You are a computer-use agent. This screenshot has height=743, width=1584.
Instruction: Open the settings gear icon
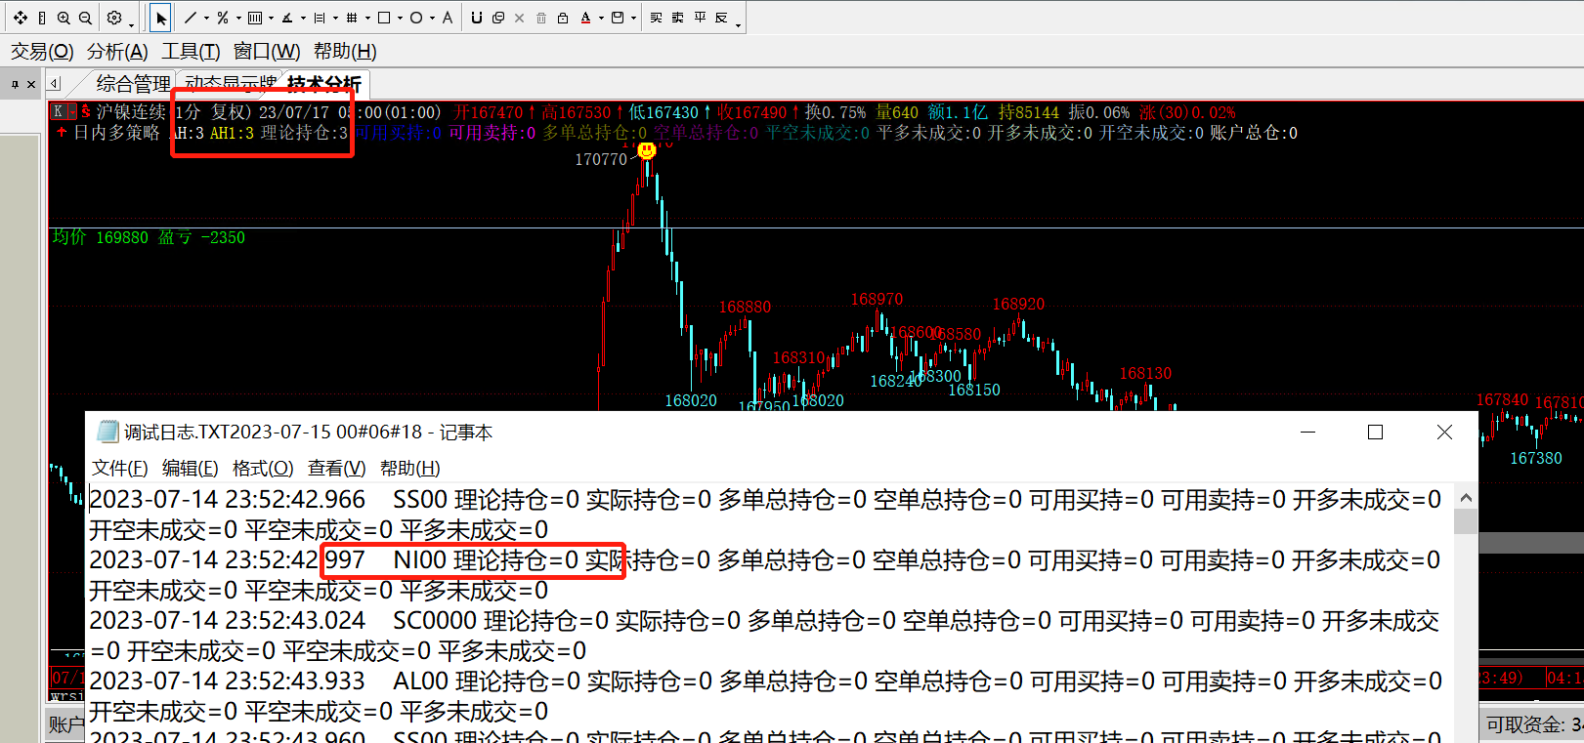[x=114, y=18]
